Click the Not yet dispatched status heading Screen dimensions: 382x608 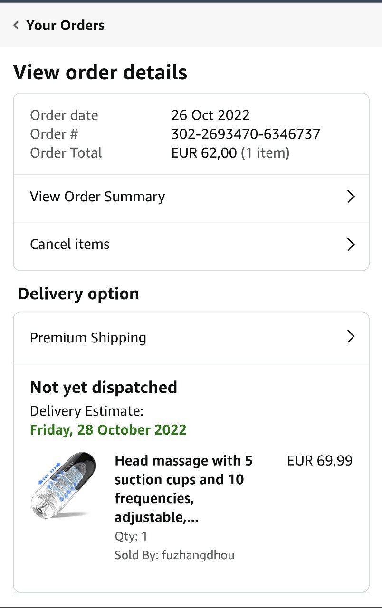pos(104,388)
